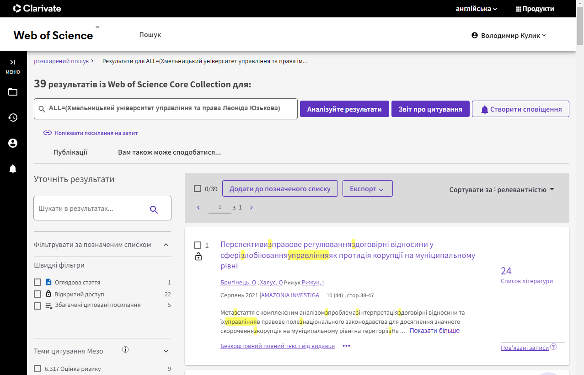Open author Халус, О link
This screenshot has height=375, width=584.
click(271, 283)
